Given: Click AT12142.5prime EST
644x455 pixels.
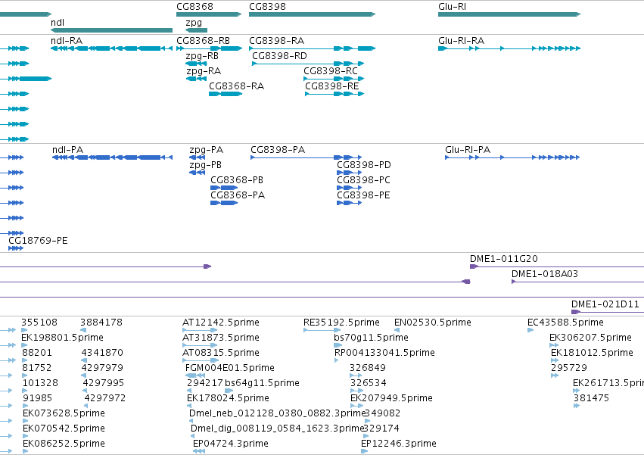Looking at the screenshot, I should tap(200, 330).
